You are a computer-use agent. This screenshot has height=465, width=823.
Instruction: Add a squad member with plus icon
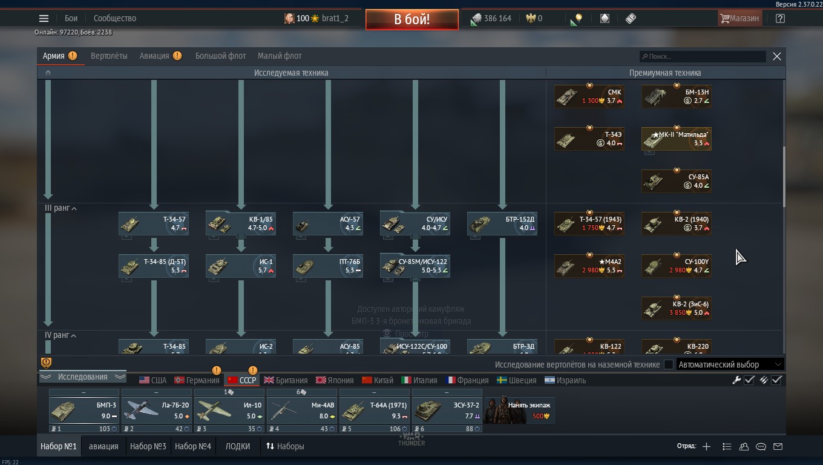point(706,446)
